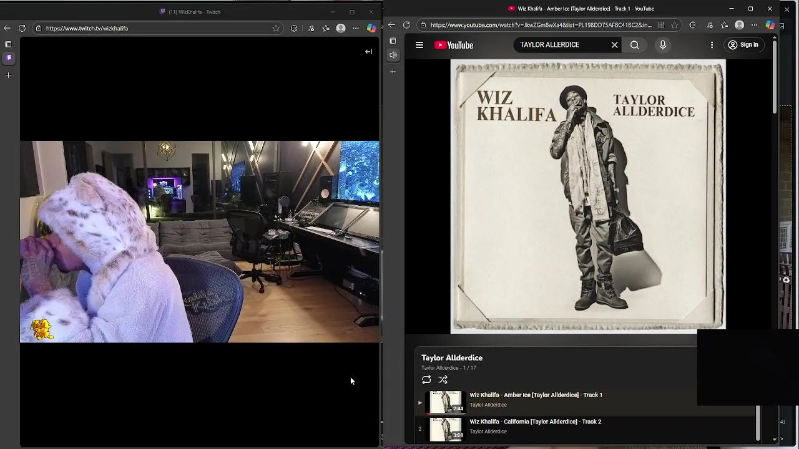Expand the Twitch collapsed side panel arrow
The height and width of the screenshot is (449, 799).
(x=368, y=52)
